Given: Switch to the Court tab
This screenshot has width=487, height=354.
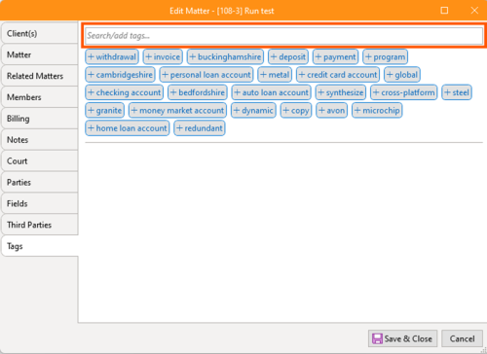Looking at the screenshot, I should [x=40, y=161].
